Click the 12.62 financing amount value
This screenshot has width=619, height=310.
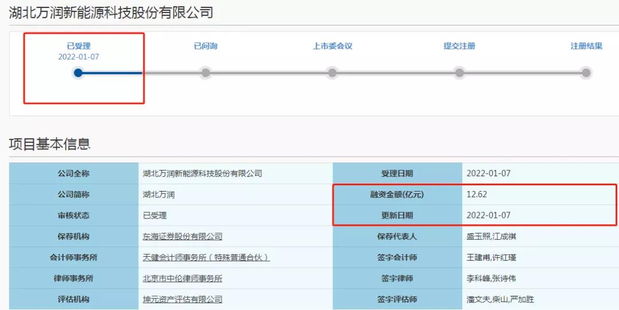477,194
